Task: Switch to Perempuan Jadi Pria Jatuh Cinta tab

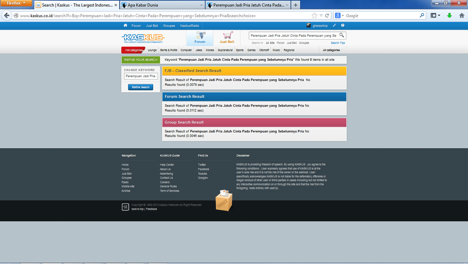Action: [x=248, y=5]
